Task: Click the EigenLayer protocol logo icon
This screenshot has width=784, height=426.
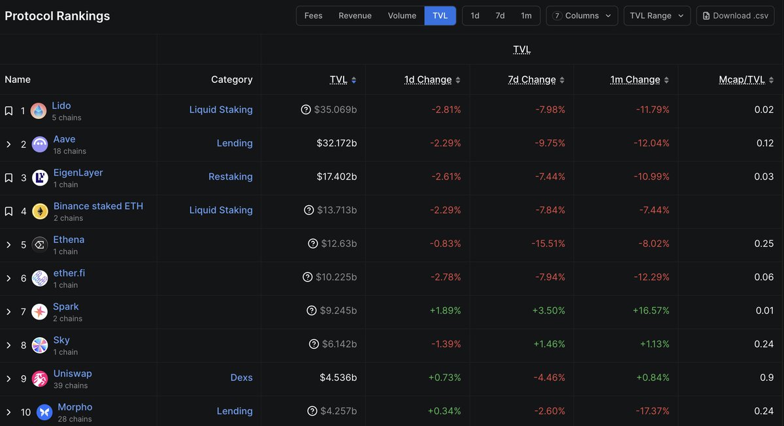Action: coord(40,178)
